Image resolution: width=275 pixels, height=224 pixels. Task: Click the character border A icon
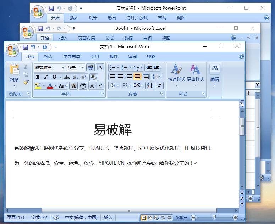coord(100,67)
